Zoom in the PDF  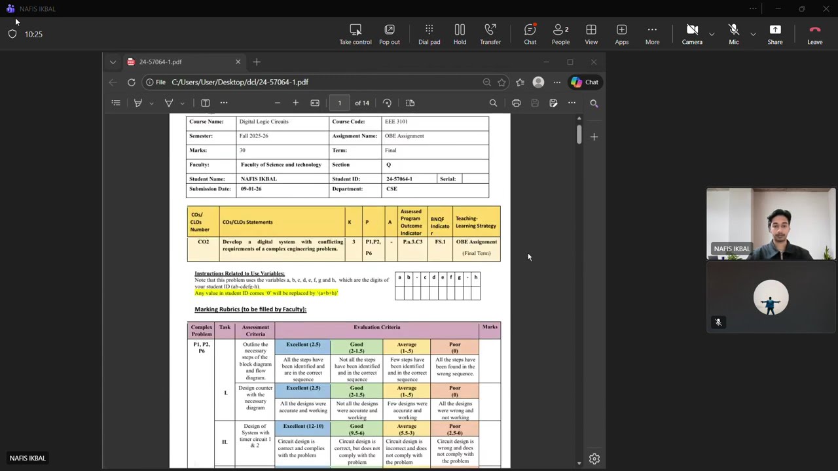296,103
